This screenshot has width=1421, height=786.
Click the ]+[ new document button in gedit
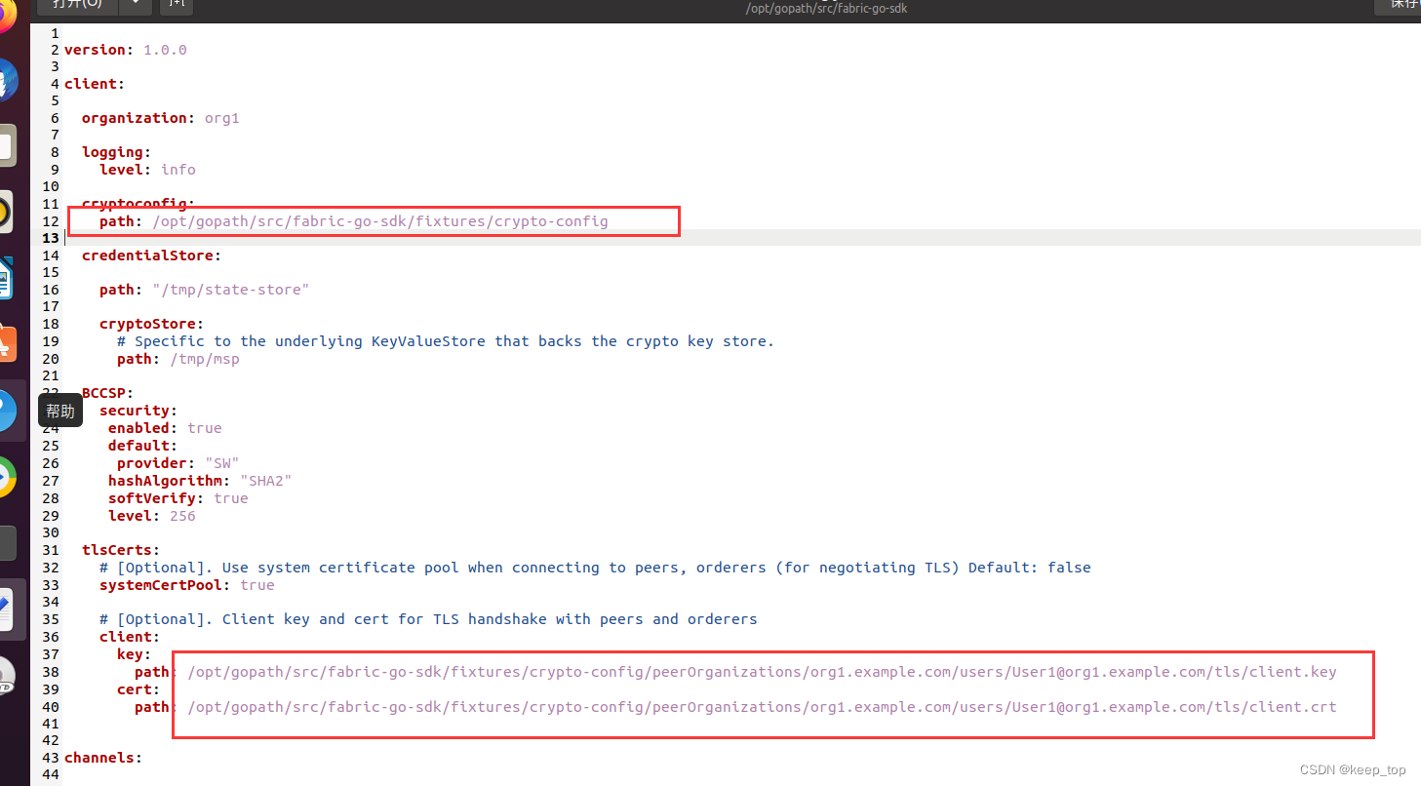[176, 4]
